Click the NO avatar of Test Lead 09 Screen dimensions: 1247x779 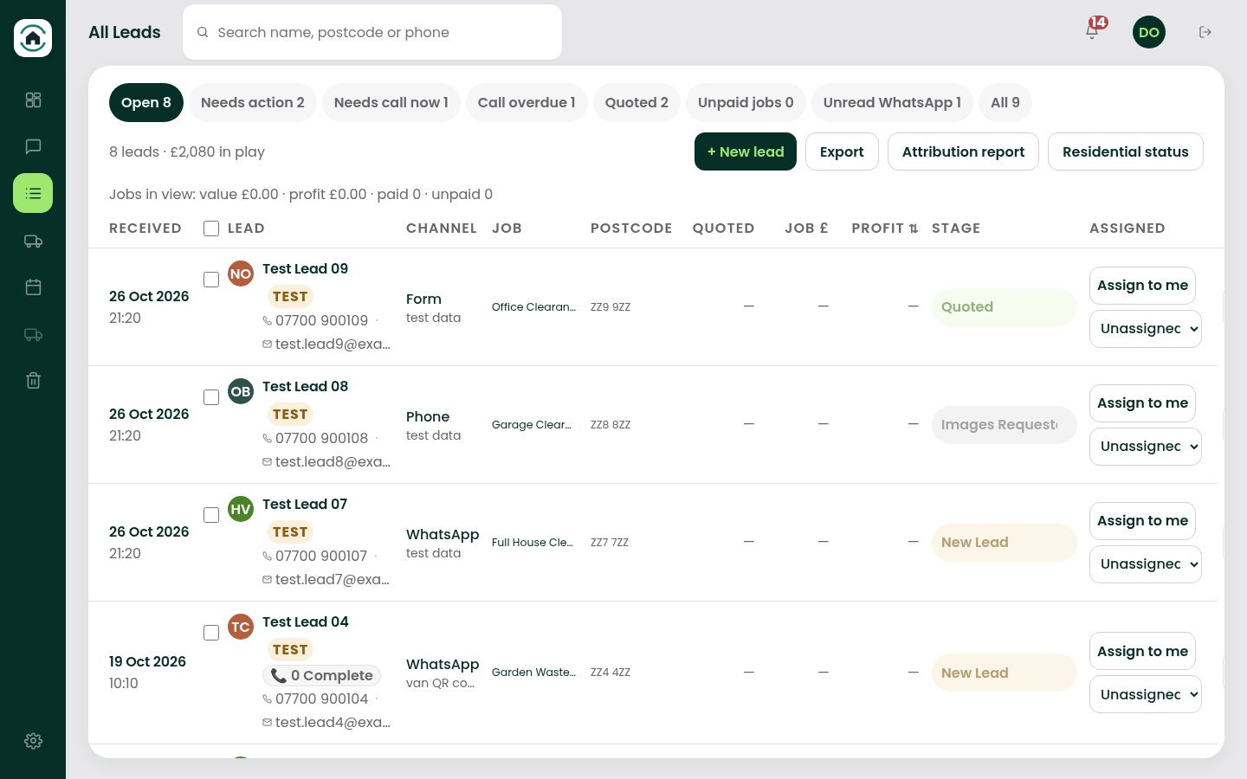click(x=241, y=274)
